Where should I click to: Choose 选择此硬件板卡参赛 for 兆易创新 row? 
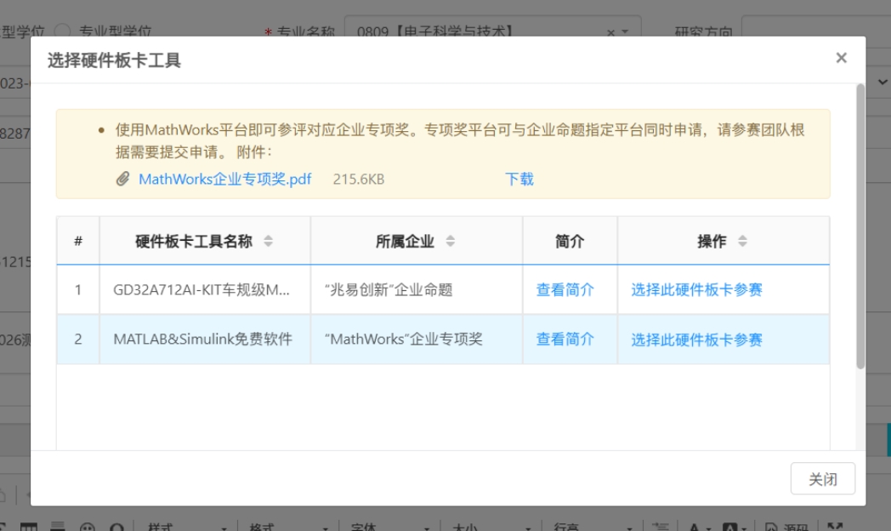(696, 290)
